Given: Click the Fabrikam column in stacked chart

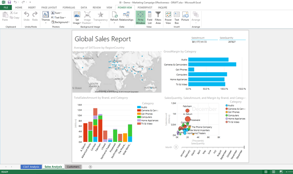Looking at the screenshot, I should point(100,128).
